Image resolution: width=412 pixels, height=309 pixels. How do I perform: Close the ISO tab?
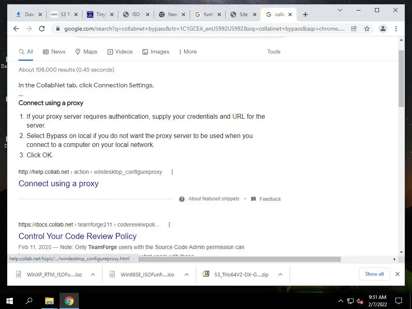click(148, 14)
